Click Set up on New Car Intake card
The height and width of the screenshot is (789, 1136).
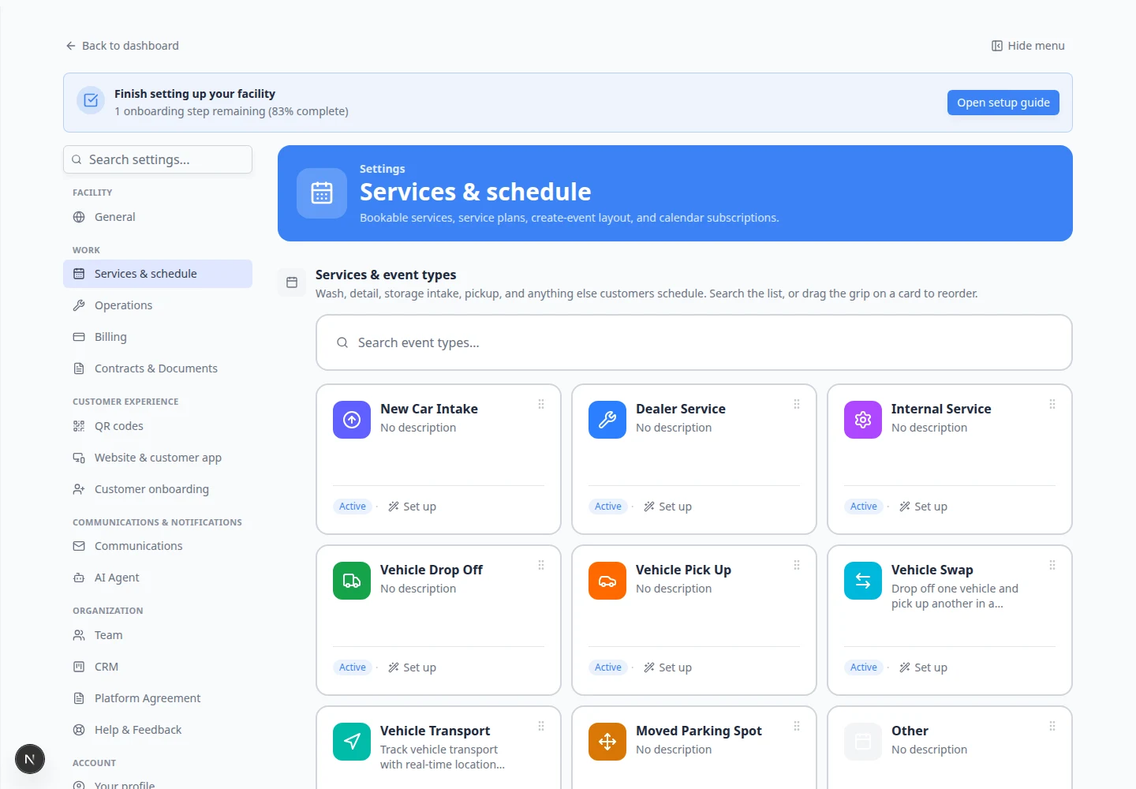(x=412, y=507)
